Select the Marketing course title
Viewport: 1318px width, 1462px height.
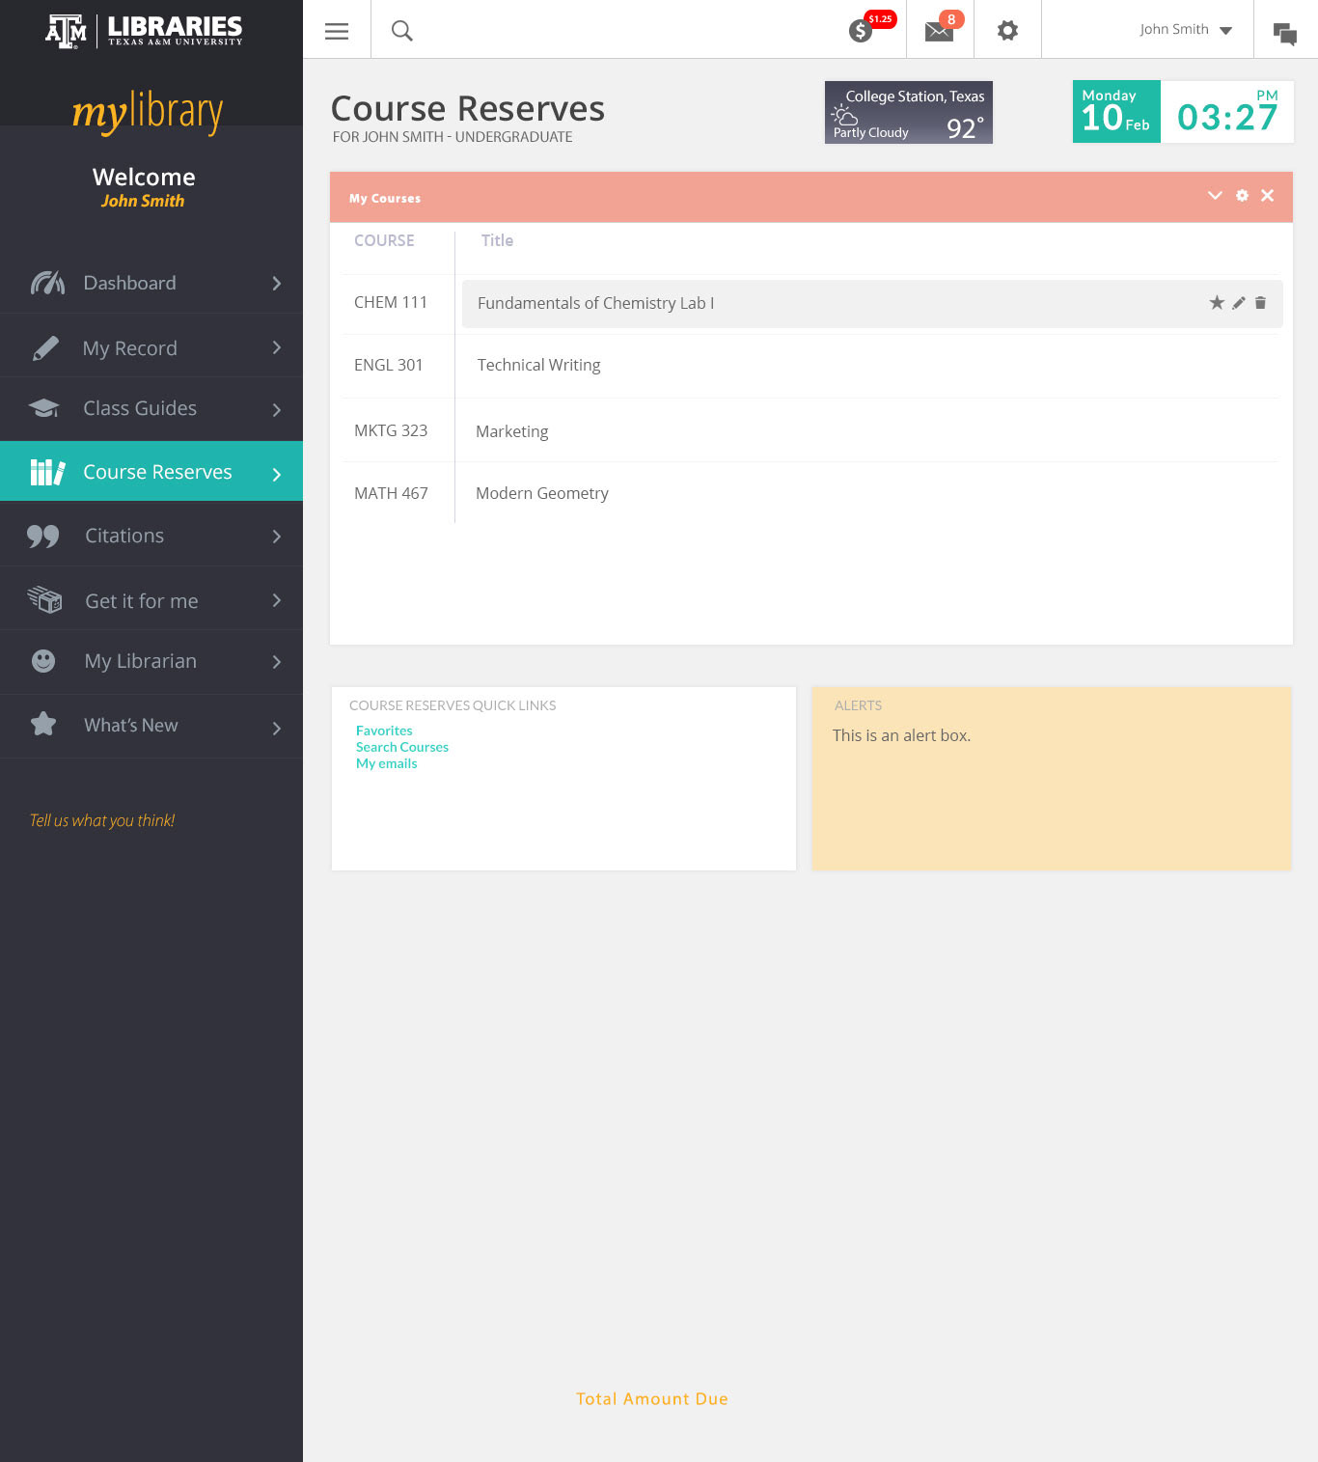(512, 431)
